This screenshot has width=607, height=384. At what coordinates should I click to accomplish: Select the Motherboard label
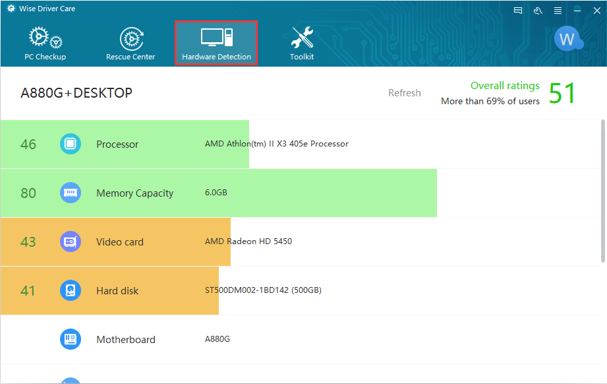tap(126, 339)
